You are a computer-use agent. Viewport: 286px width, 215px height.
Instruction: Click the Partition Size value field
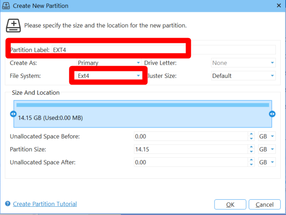(191, 149)
